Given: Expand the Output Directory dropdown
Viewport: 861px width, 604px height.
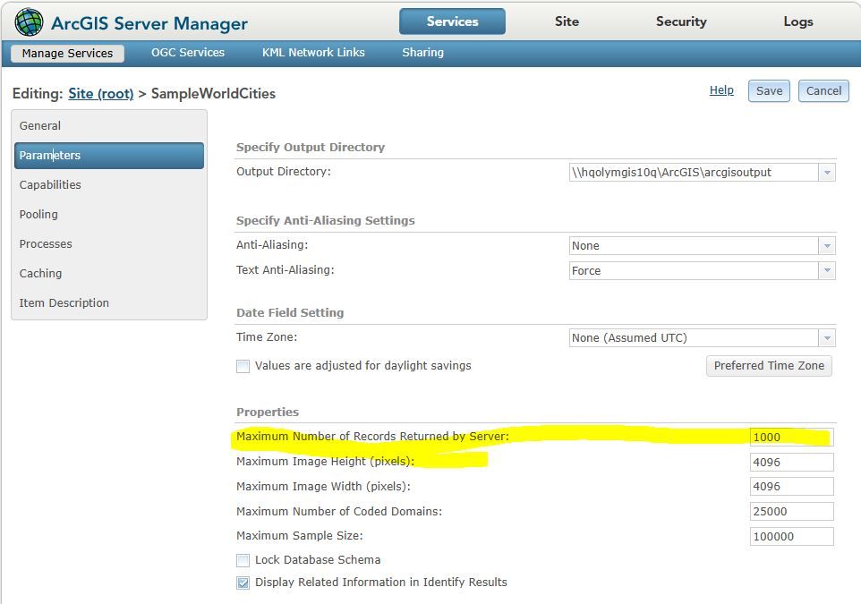Looking at the screenshot, I should tap(827, 172).
